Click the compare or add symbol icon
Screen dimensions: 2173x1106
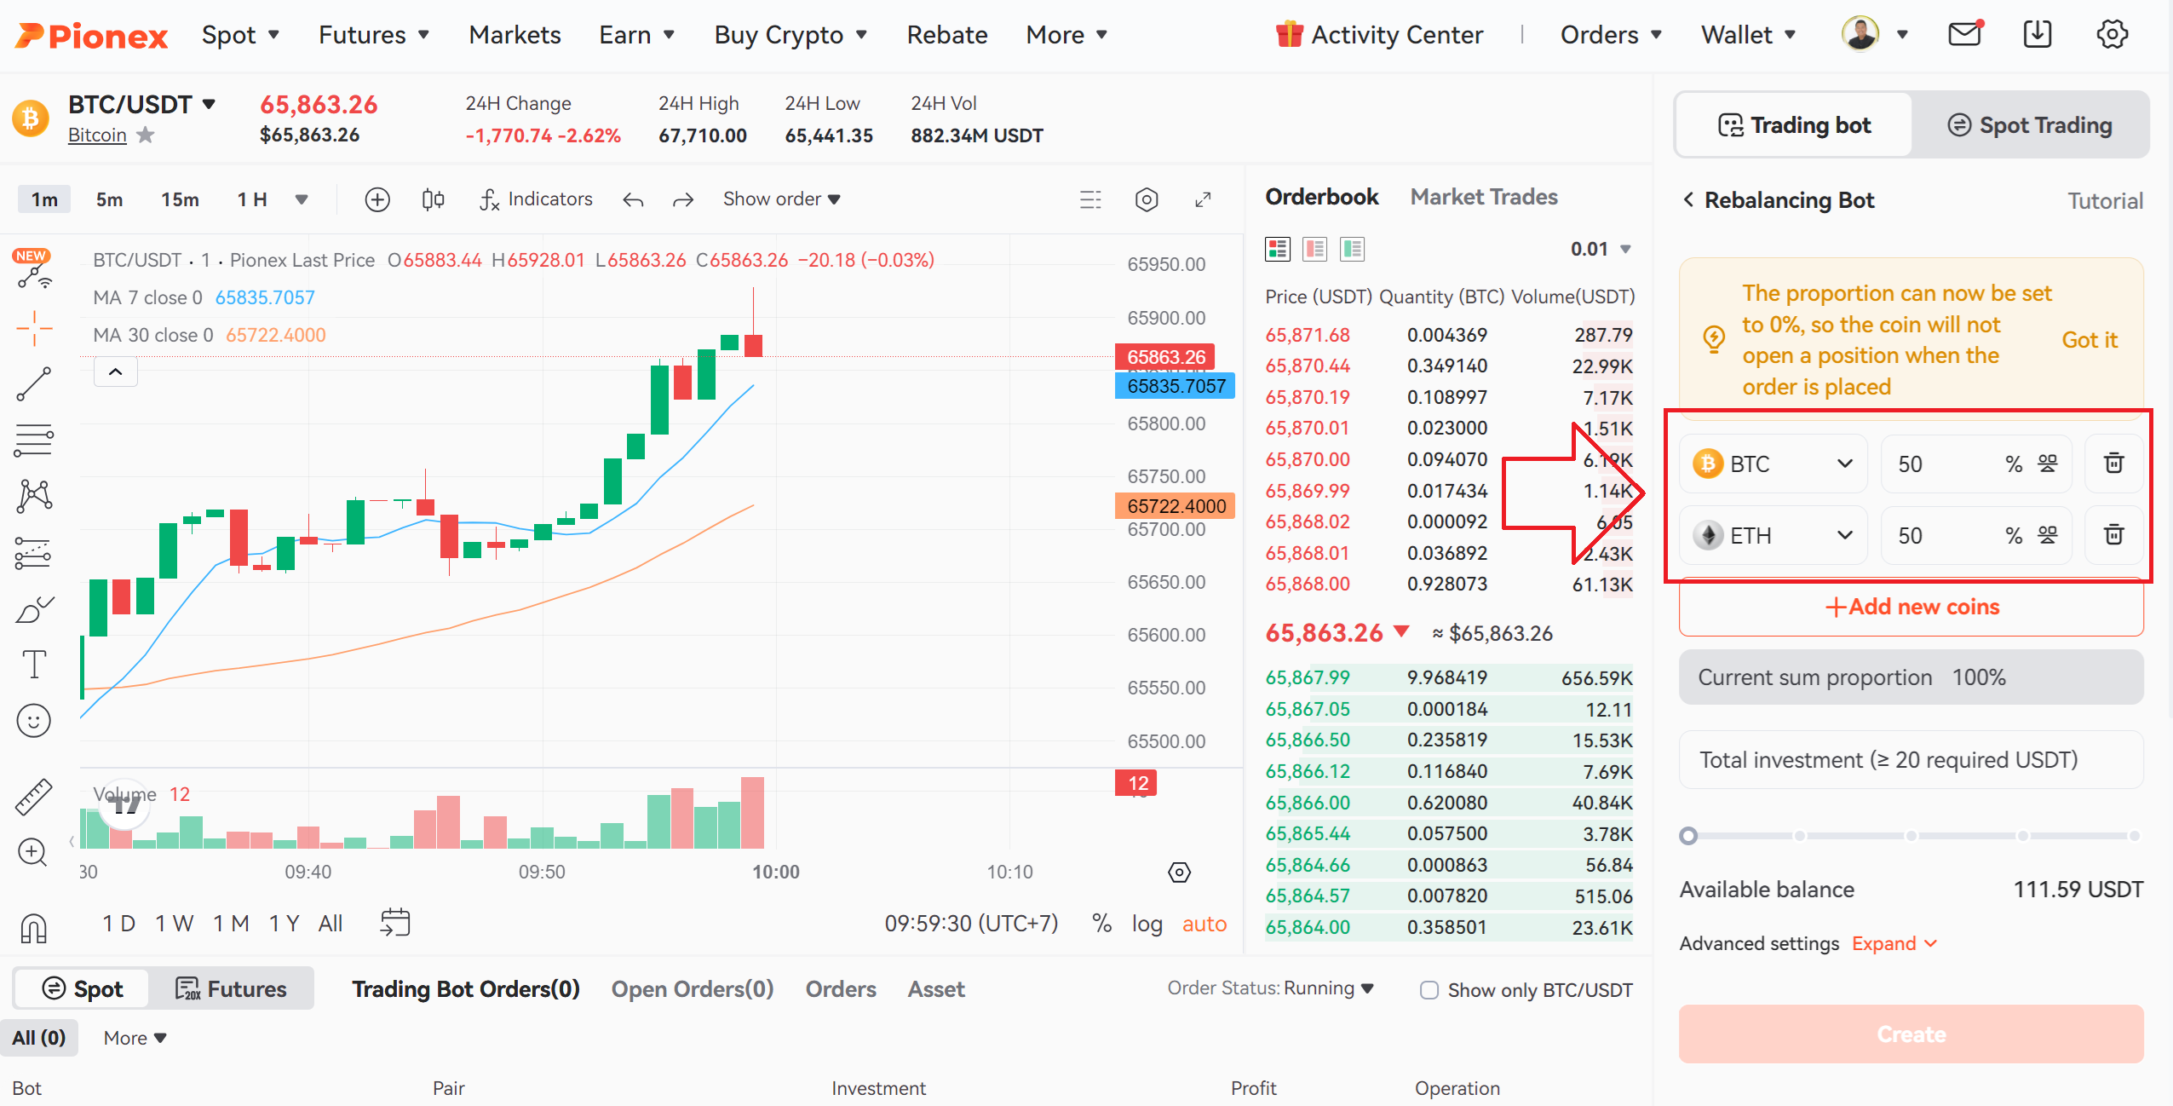(377, 199)
